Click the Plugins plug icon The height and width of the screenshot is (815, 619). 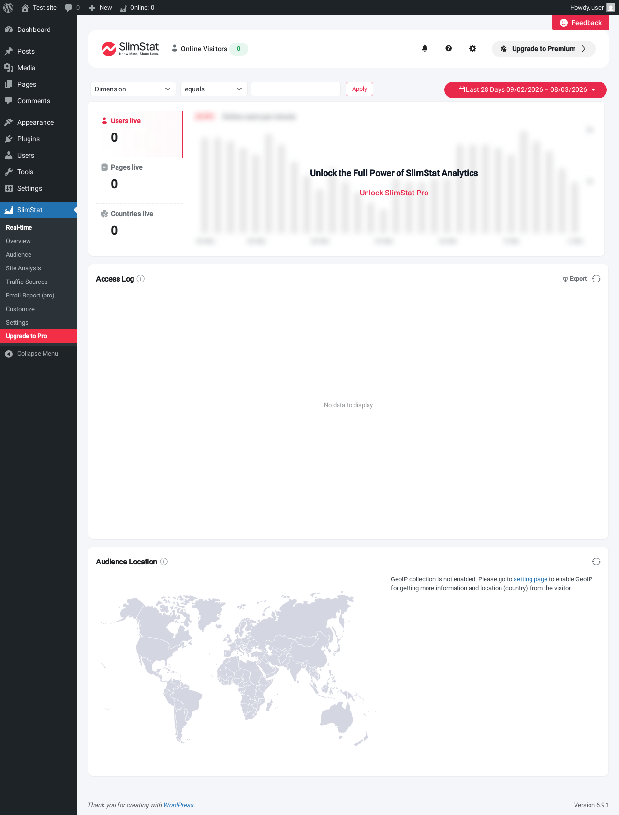coord(9,139)
